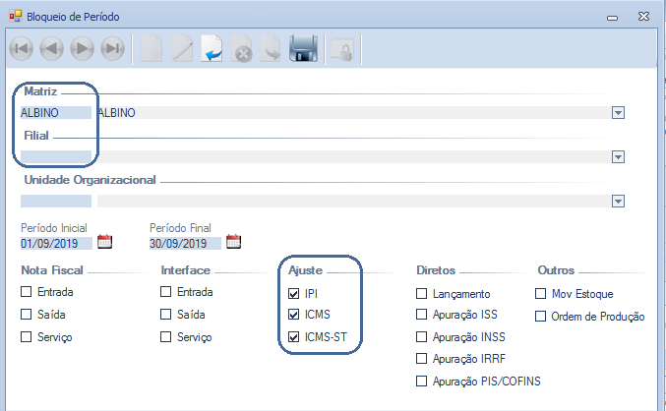Expand the Matriz dropdown arrow
The width and height of the screenshot is (666, 411).
[x=618, y=112]
